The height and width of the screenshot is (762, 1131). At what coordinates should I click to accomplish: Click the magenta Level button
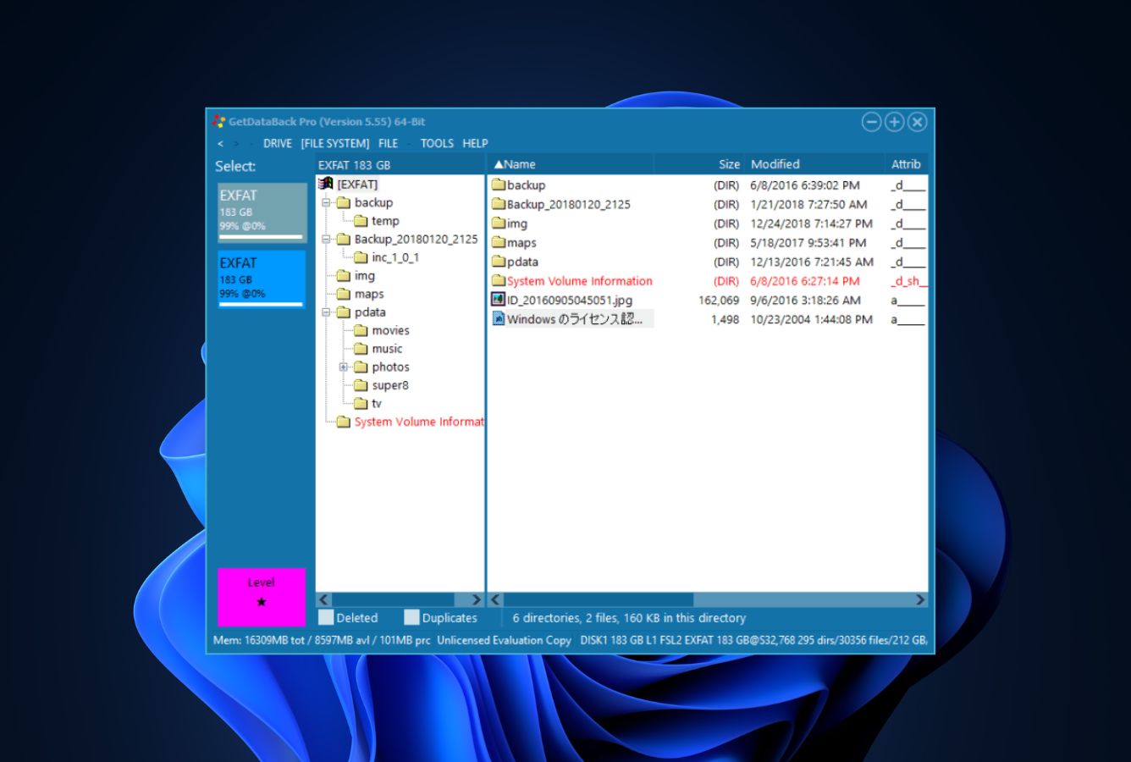262,597
